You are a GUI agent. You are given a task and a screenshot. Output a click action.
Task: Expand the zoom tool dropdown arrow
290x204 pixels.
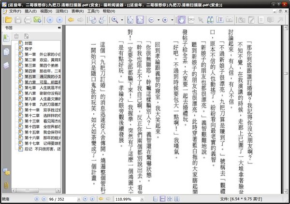tap(123, 20)
